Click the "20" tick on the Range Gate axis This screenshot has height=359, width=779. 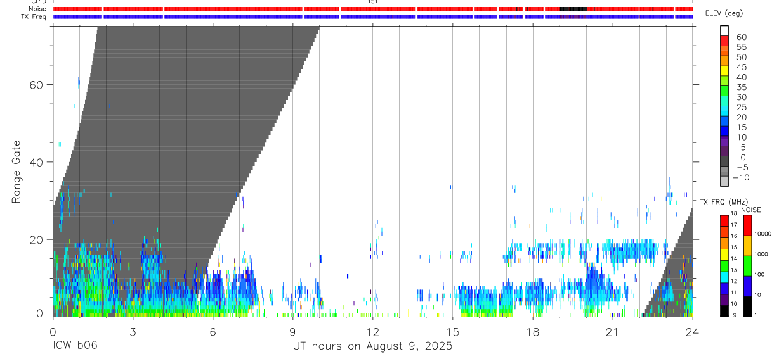37,239
